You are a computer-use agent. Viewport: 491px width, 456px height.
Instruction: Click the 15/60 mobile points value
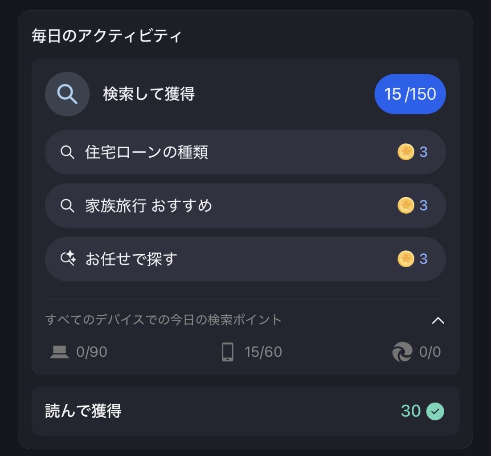[263, 352]
